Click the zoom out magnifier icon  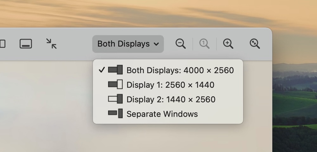pyautogui.click(x=181, y=44)
